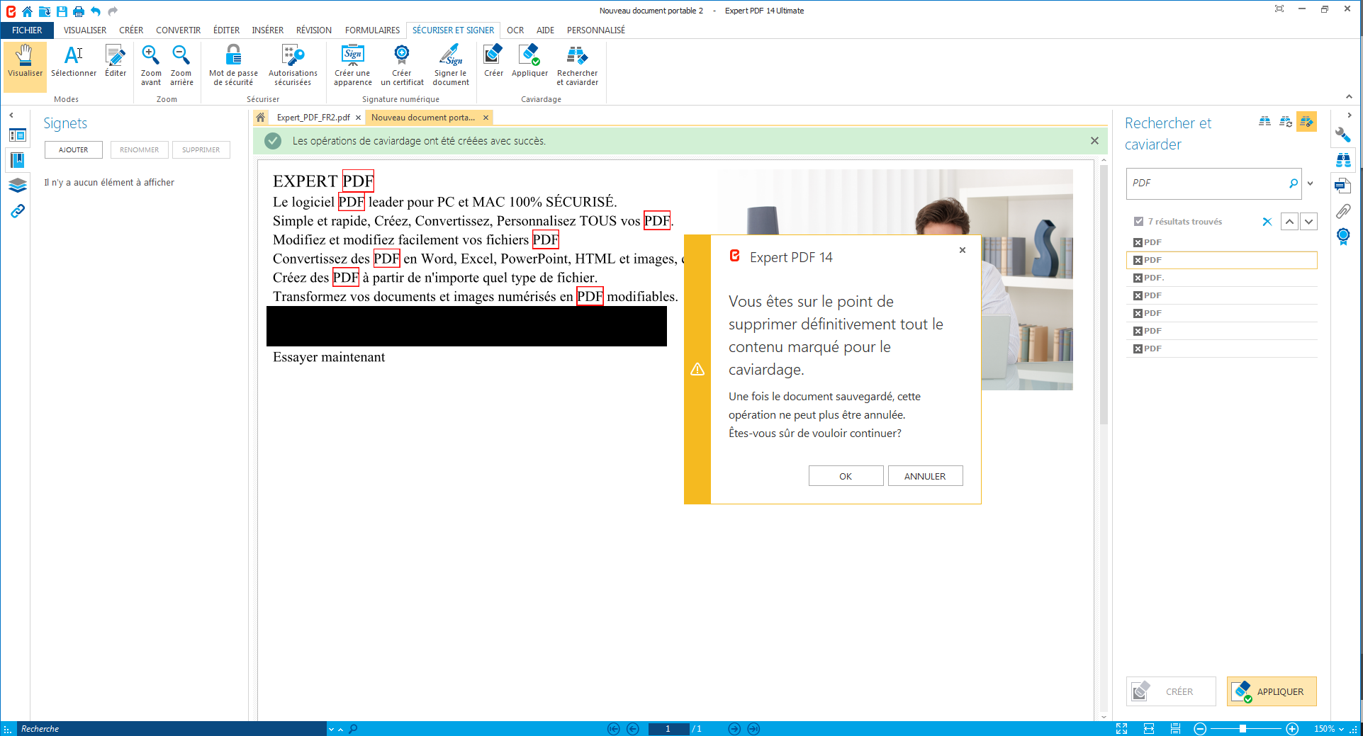
Task: Collapse the left Signets panel
Action: coord(11,115)
